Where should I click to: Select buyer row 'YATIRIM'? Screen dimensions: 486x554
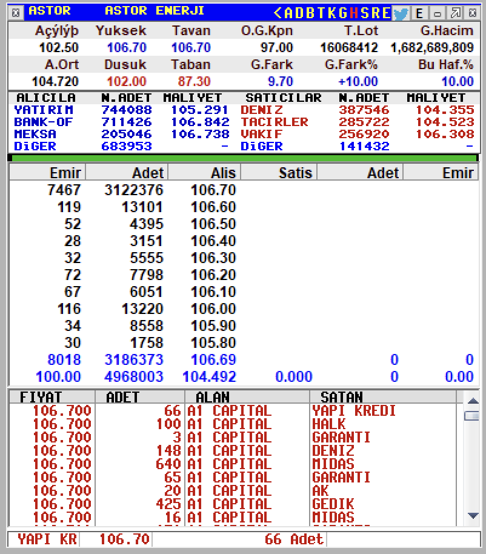122,110
